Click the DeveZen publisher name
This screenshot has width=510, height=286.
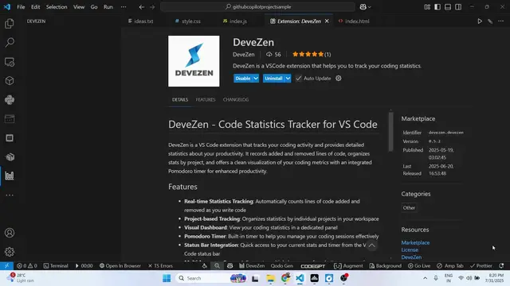tap(244, 55)
